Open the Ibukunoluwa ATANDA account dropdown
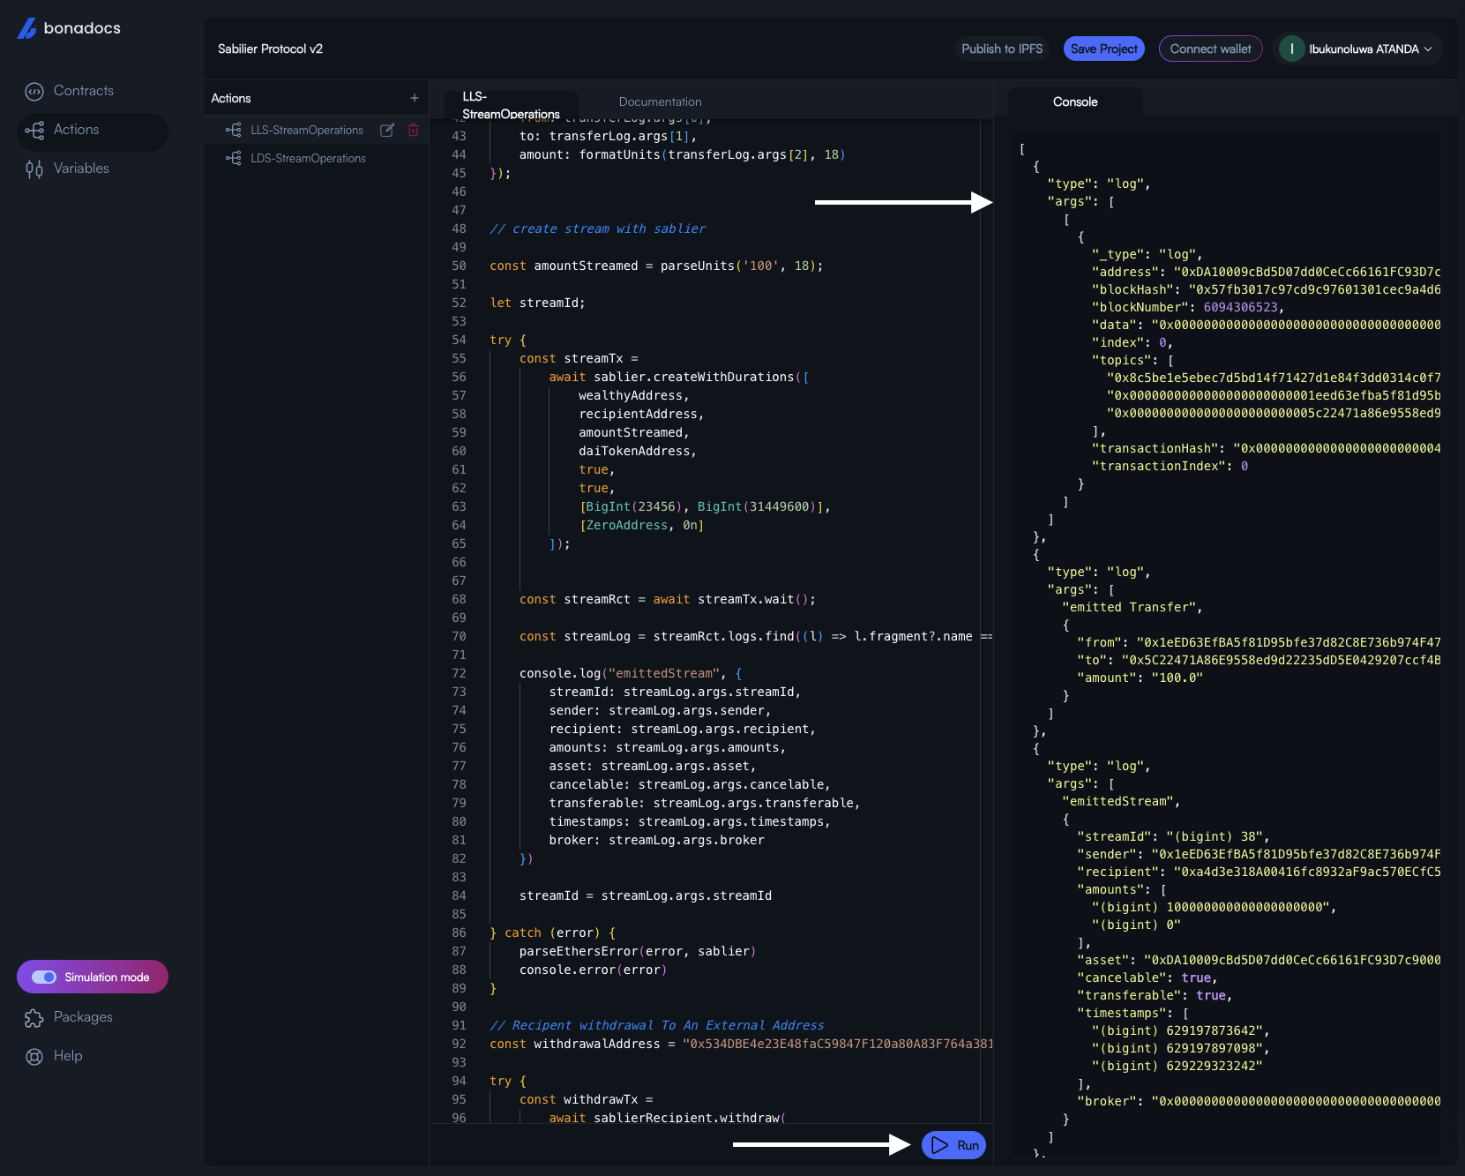The height and width of the screenshot is (1176, 1465). click(1357, 49)
